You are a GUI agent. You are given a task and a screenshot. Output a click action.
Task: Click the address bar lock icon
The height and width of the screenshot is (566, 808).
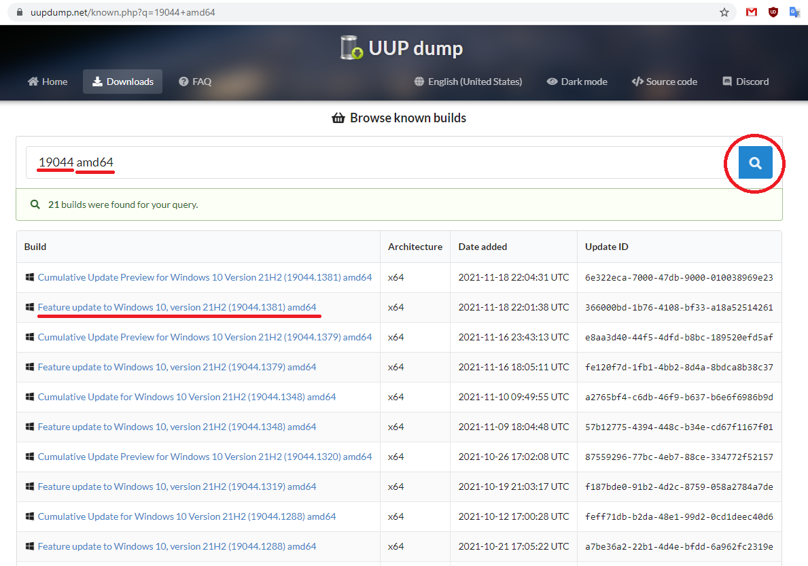tap(20, 12)
